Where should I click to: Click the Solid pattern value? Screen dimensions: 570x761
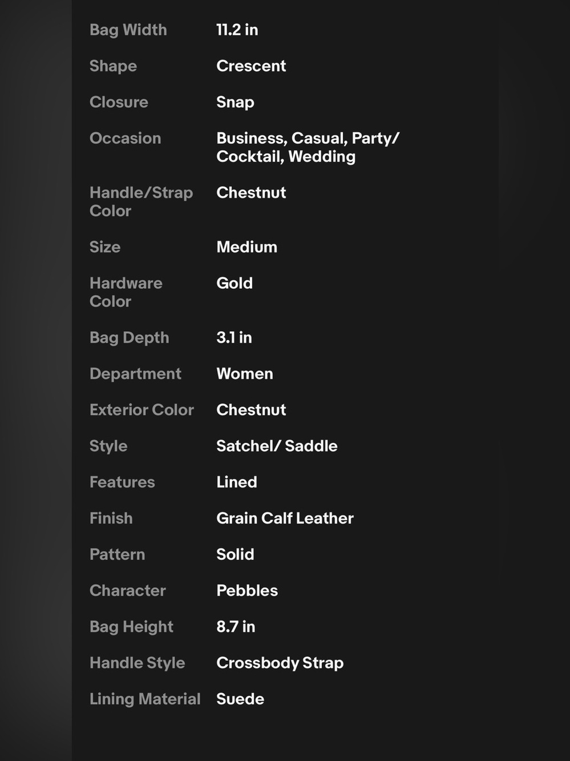click(x=235, y=554)
